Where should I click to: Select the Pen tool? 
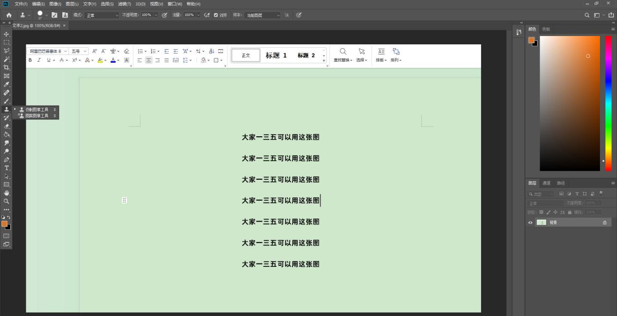click(x=6, y=159)
